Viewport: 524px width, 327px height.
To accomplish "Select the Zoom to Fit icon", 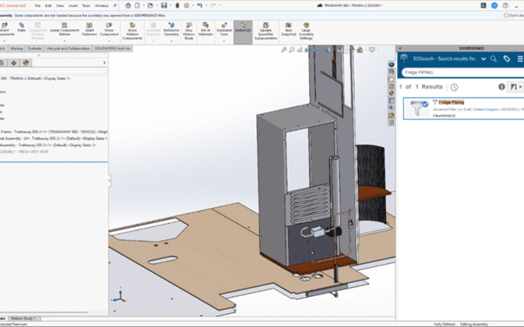I will coord(284,49).
